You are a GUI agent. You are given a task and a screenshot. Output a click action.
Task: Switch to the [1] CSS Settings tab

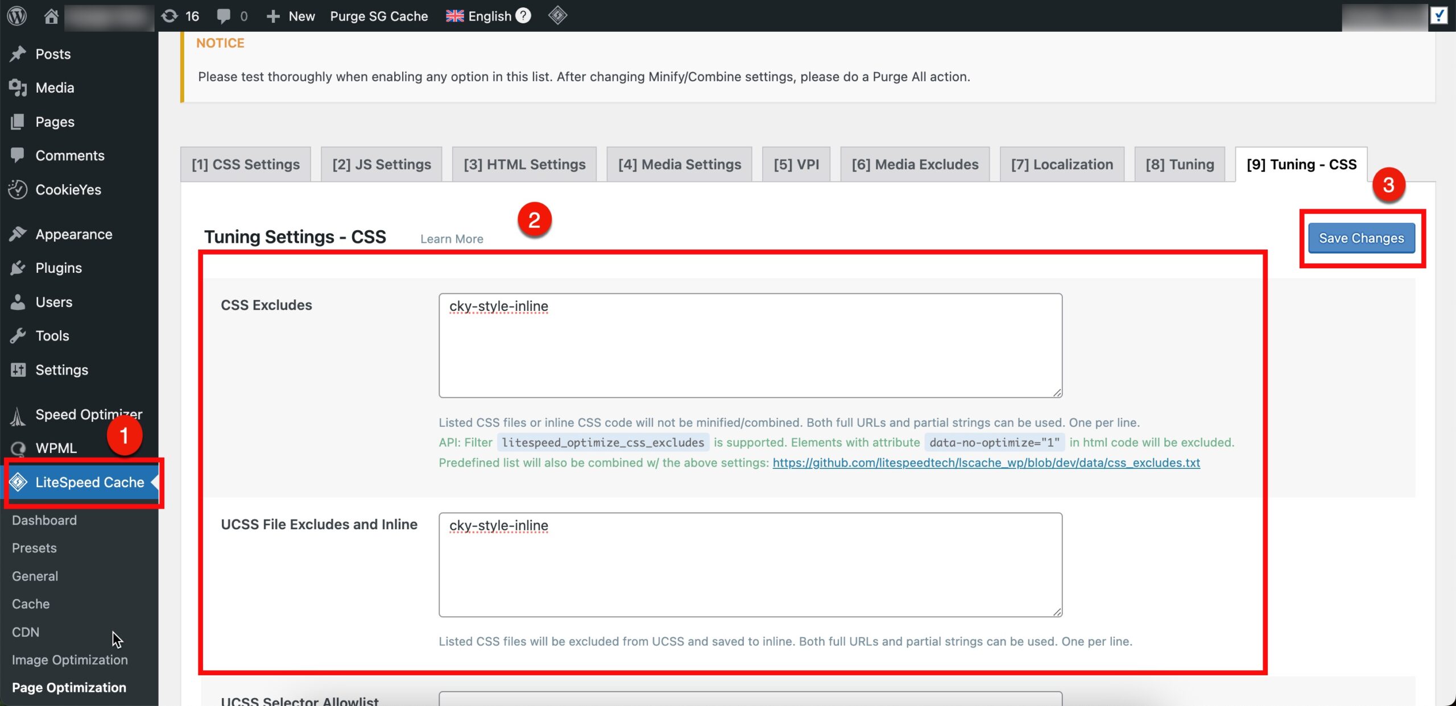(x=246, y=164)
